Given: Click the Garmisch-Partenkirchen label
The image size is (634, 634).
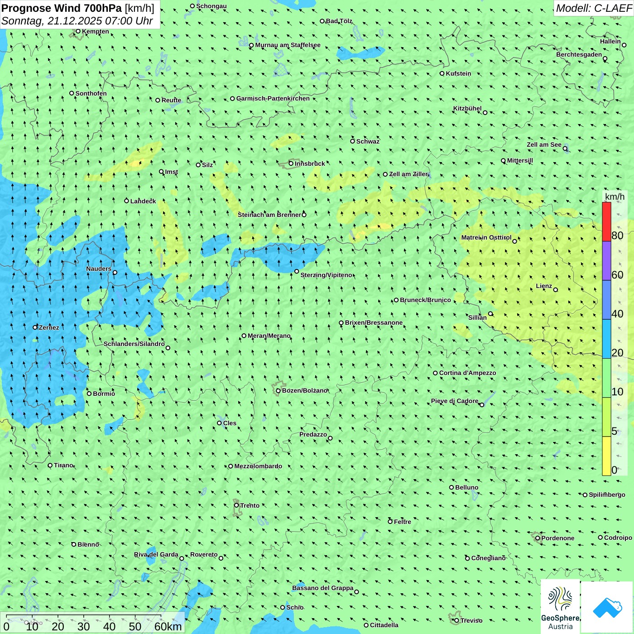Looking at the screenshot, I should coord(273,98).
